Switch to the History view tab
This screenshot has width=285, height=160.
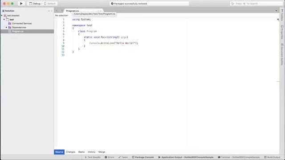pyautogui.click(x=91, y=152)
